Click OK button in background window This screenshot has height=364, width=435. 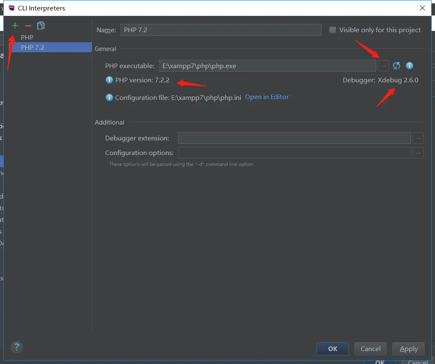click(380, 362)
